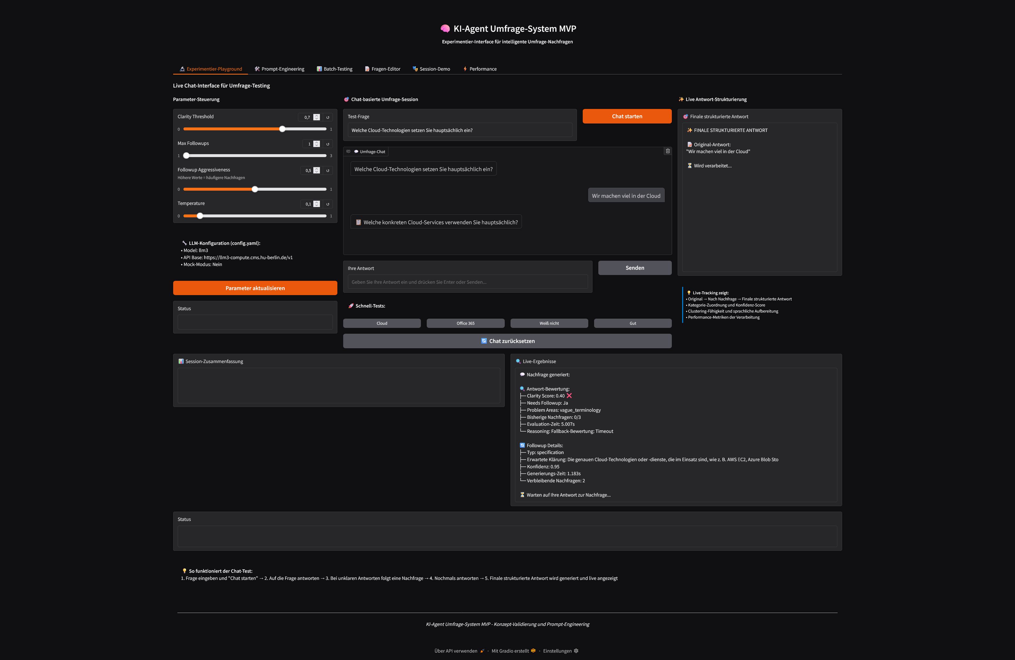Click the Gradio heart icon in footer
This screenshot has height=660, width=1015.
click(533, 651)
